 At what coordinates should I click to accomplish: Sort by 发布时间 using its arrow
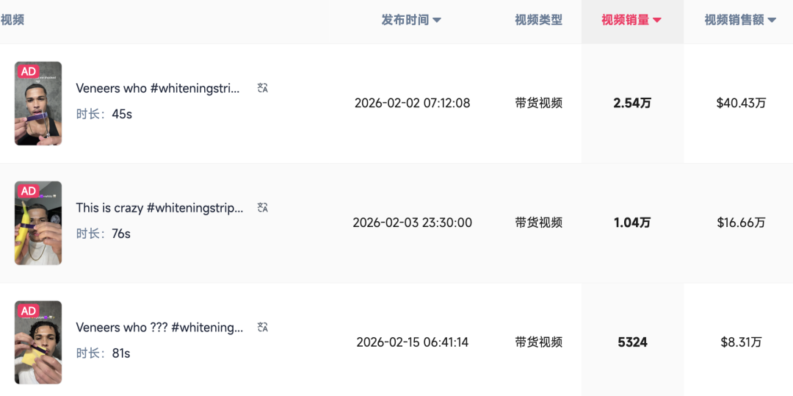pyautogui.click(x=437, y=21)
